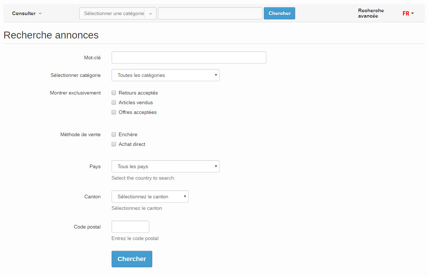The image size is (428, 277).
Task: Expand the Toutes les catégories dropdown
Action: (x=166, y=75)
